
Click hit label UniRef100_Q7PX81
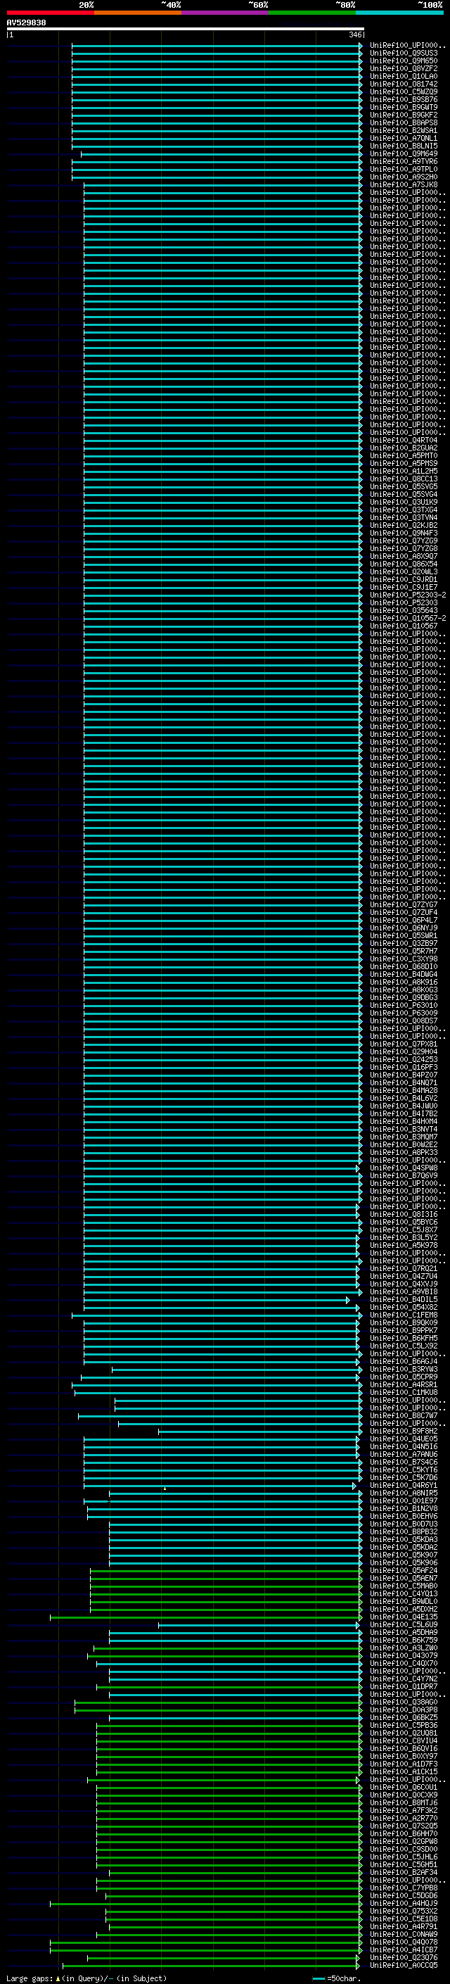(404, 1044)
